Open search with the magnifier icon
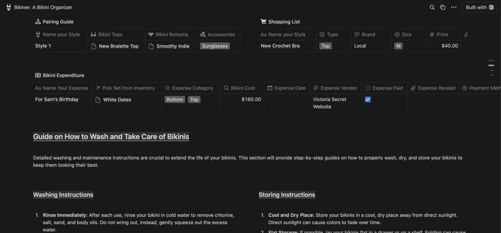The width and height of the screenshot is (501, 233). 432,7
